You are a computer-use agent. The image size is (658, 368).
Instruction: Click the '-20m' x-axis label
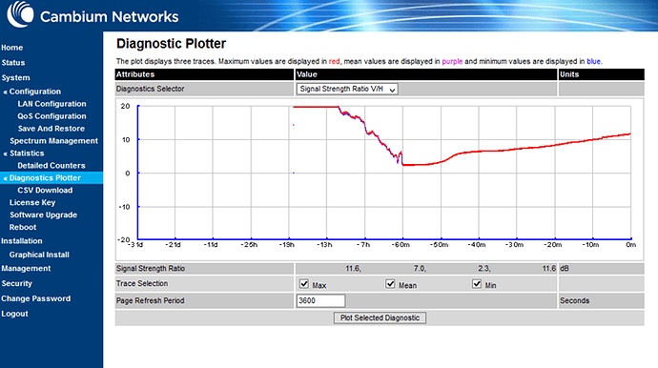pyautogui.click(x=553, y=245)
